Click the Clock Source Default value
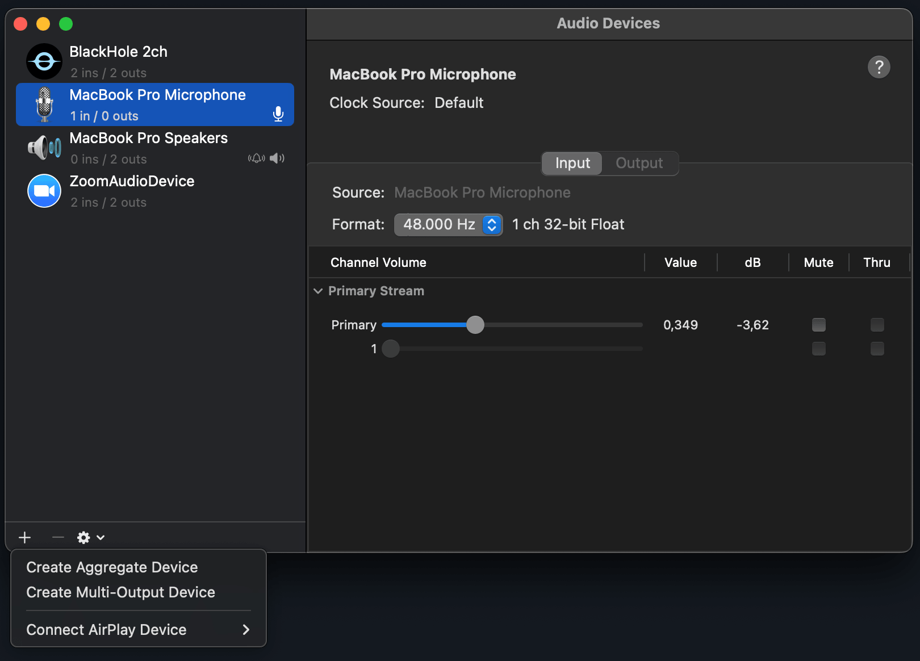This screenshot has width=920, height=661. click(459, 103)
